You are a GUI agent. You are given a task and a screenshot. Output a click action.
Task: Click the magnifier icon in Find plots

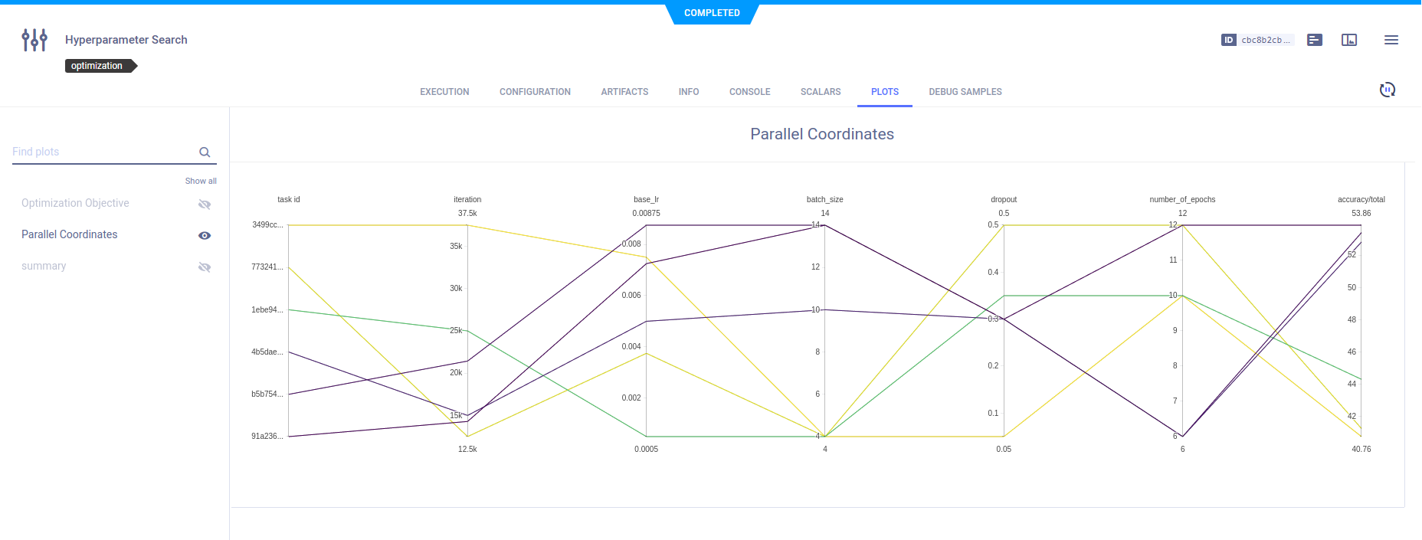[x=205, y=152]
